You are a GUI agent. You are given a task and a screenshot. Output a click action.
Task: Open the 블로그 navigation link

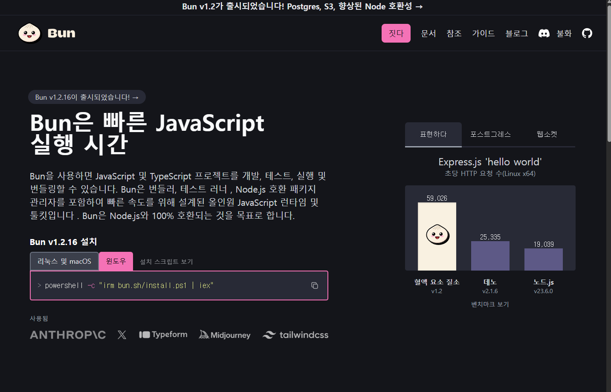pyautogui.click(x=517, y=33)
